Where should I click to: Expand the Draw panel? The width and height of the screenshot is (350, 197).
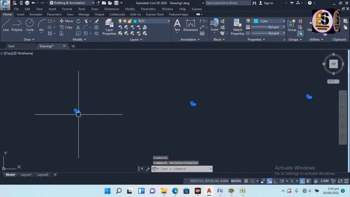coord(29,39)
